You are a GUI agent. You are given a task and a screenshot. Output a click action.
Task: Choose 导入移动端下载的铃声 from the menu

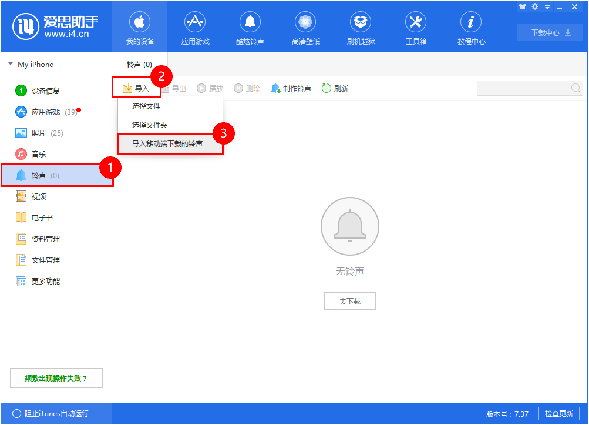coord(170,143)
